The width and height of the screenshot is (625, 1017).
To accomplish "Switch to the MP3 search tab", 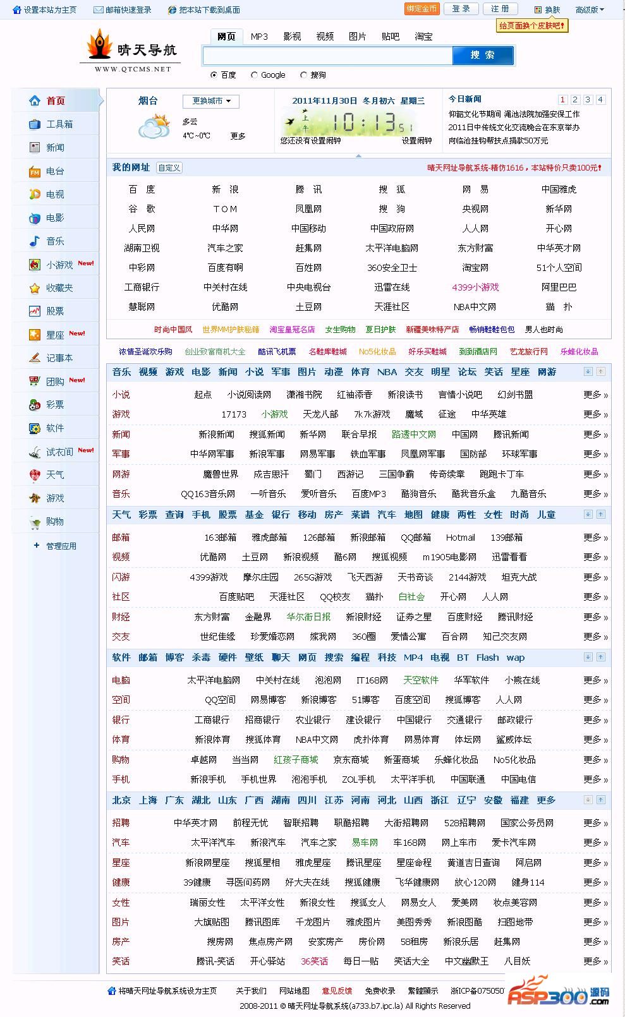I will click(259, 36).
